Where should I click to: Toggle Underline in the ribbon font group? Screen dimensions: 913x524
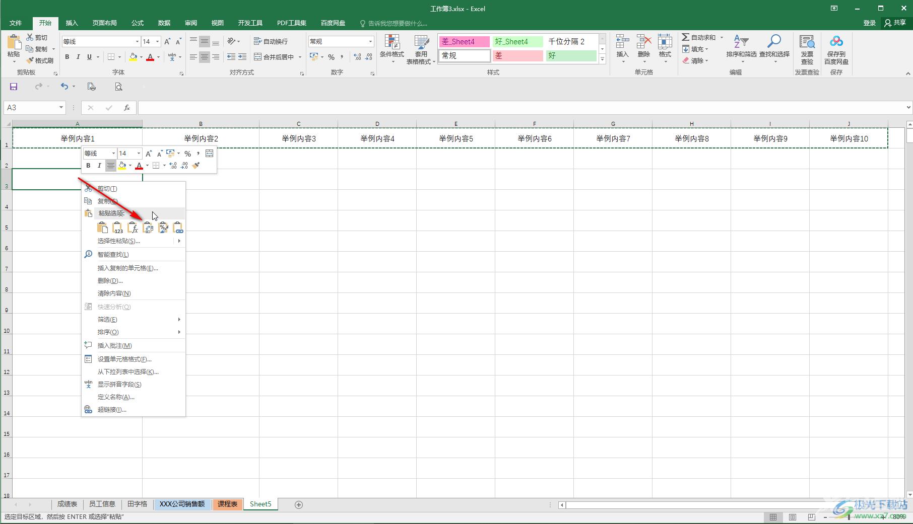pyautogui.click(x=89, y=57)
